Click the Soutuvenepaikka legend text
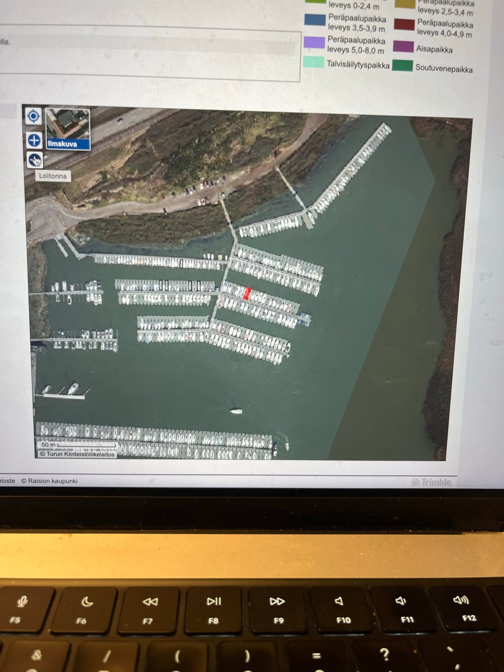Viewport: 504px width, 672px height. tap(444, 69)
